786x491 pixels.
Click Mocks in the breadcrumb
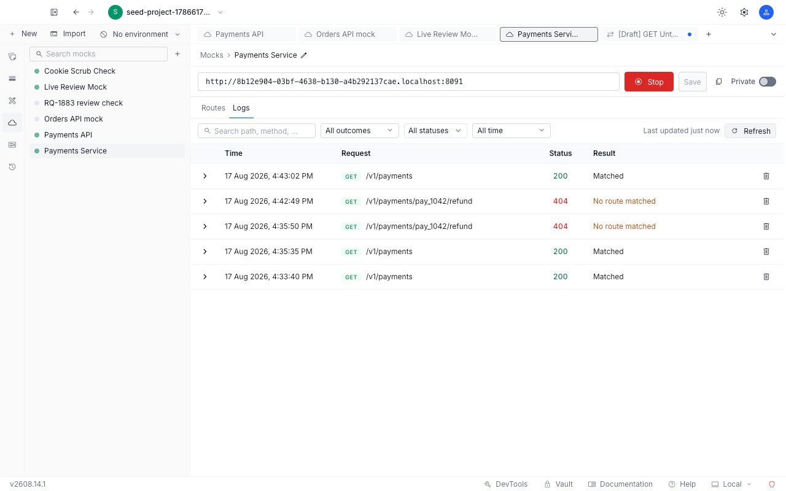[x=212, y=55]
